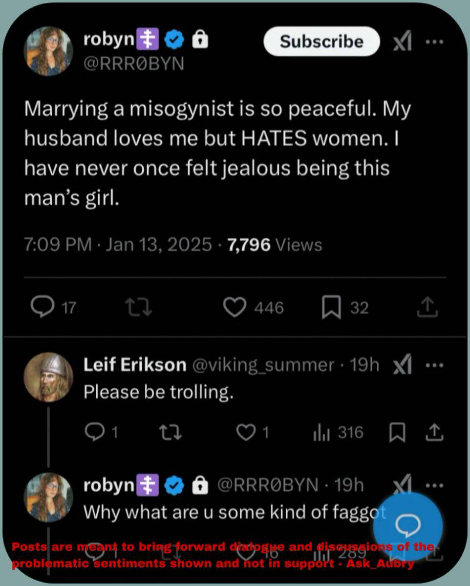
Task: Like Leif Erikson's reply
Action: point(244,432)
